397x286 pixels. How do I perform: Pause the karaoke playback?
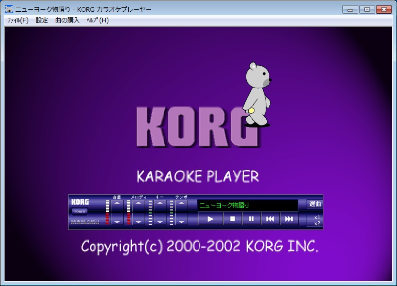pos(251,219)
